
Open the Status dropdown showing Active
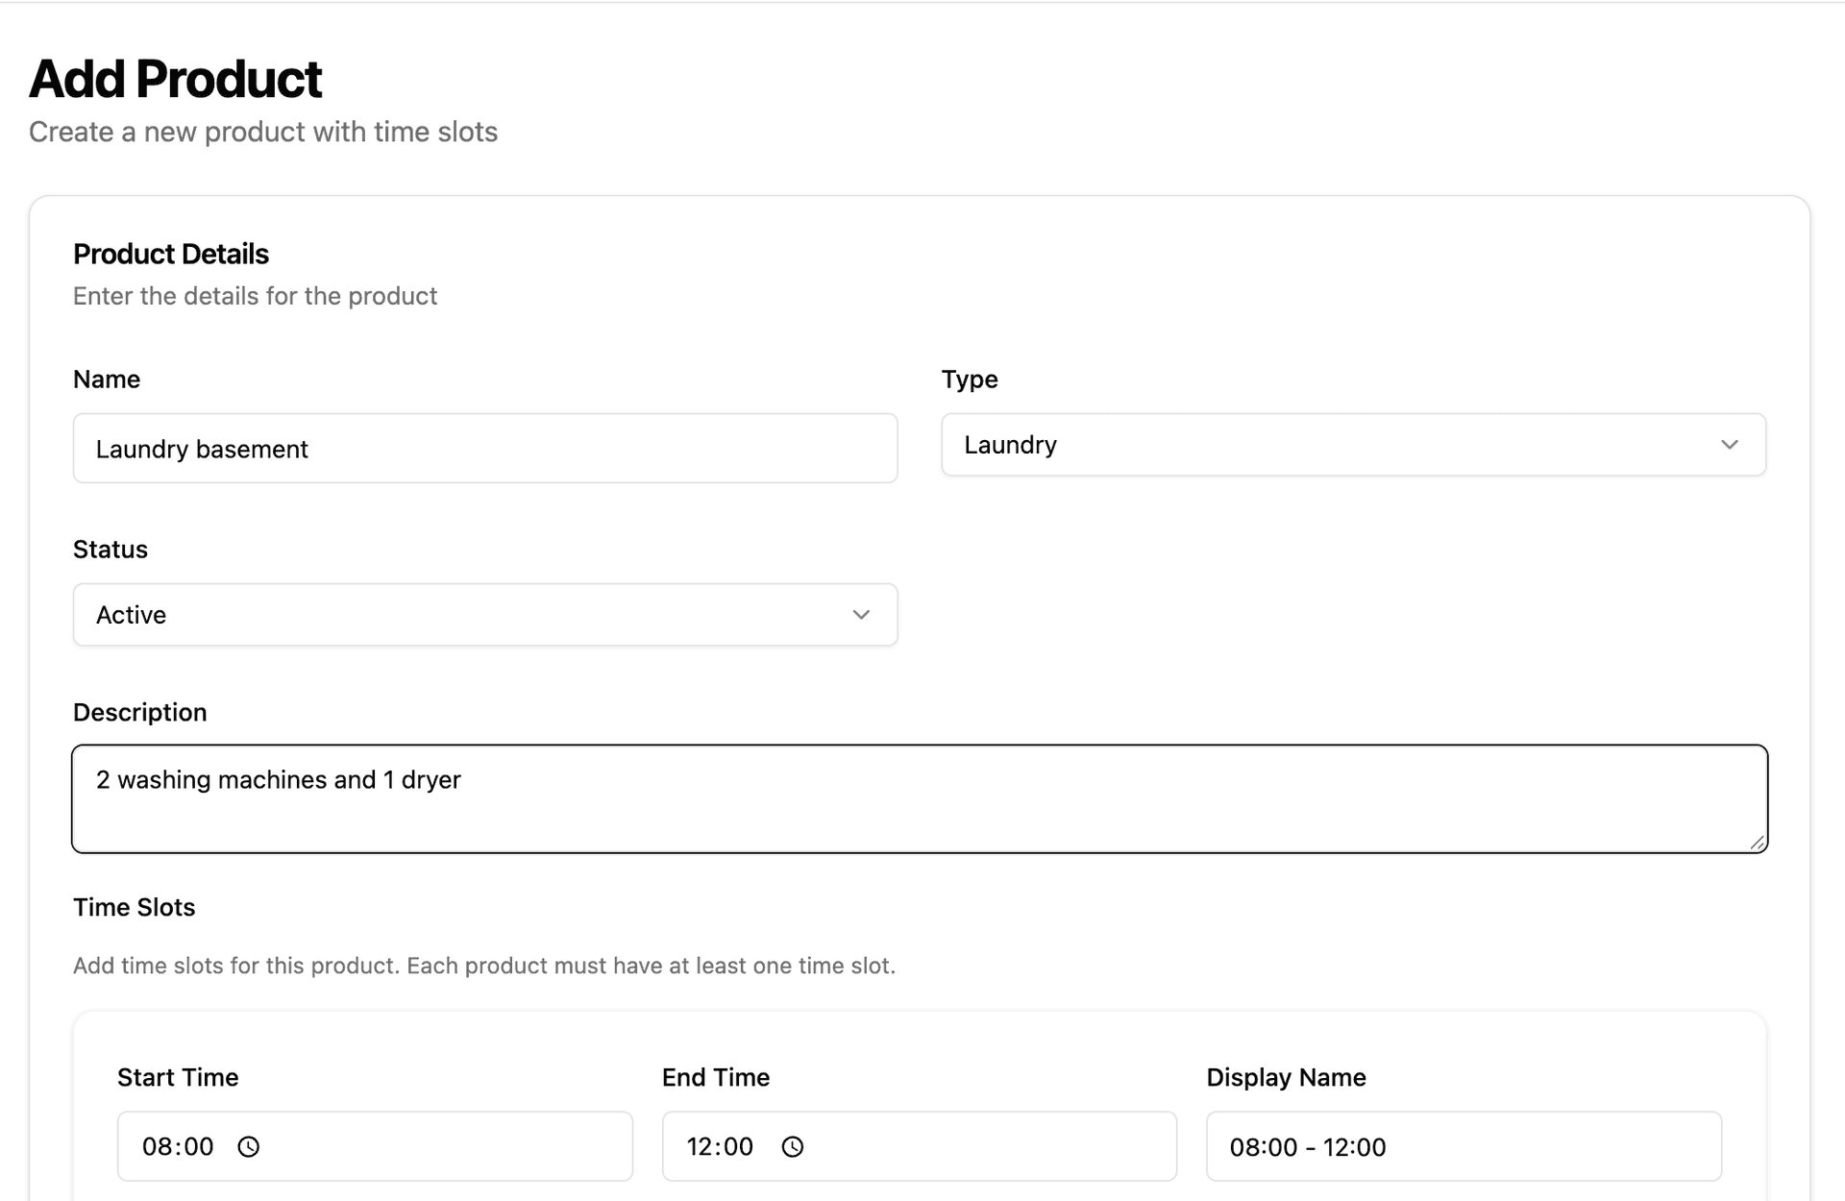click(485, 615)
